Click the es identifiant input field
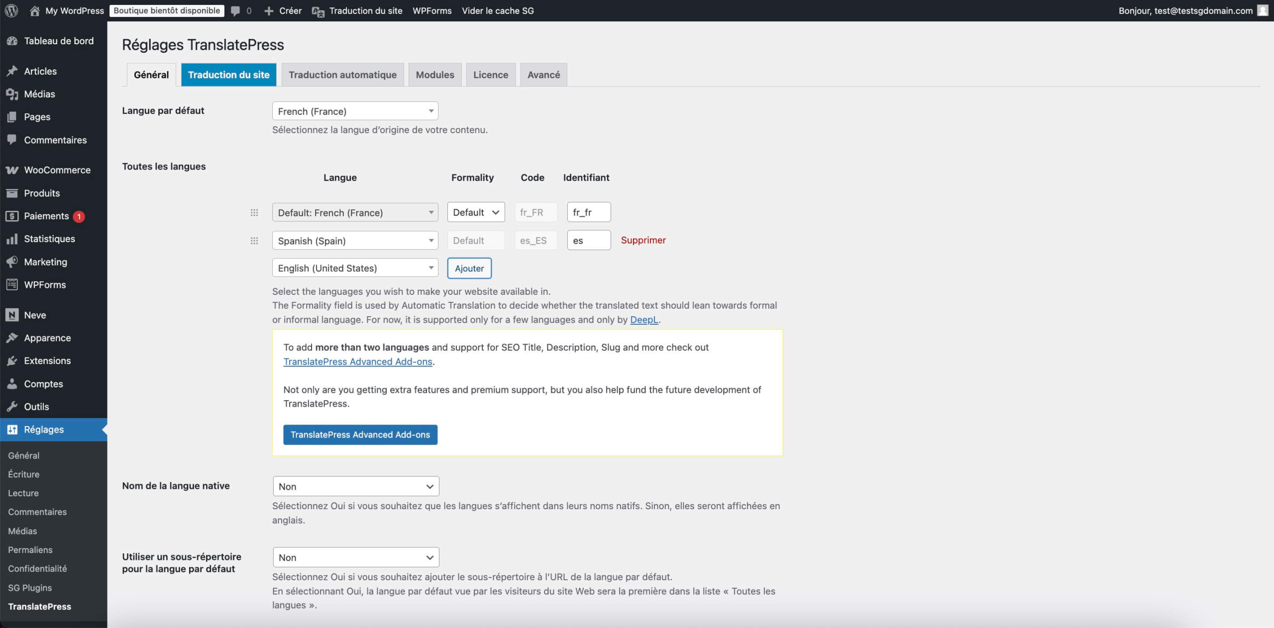The width and height of the screenshot is (1274, 628). (589, 241)
